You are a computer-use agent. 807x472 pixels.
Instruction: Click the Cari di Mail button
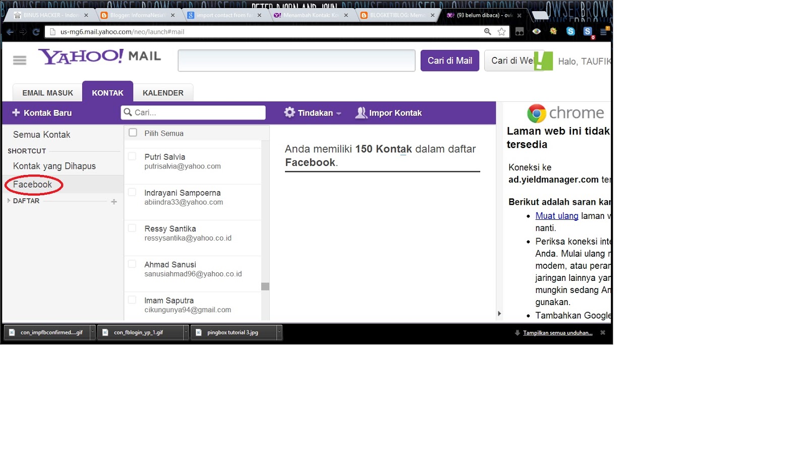point(450,61)
